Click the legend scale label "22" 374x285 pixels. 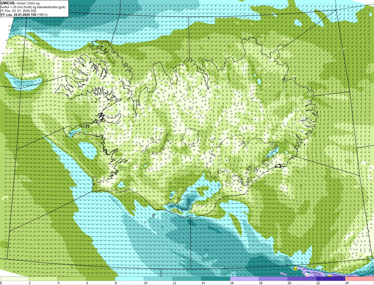click(x=318, y=283)
